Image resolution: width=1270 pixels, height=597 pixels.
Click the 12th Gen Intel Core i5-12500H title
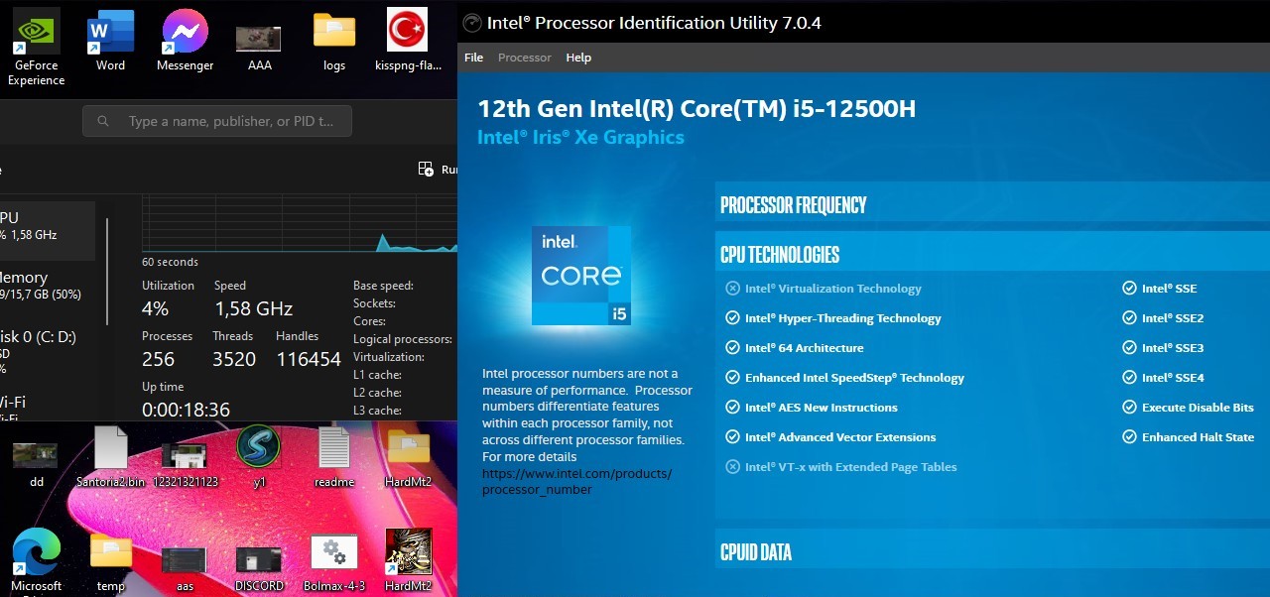click(x=697, y=108)
